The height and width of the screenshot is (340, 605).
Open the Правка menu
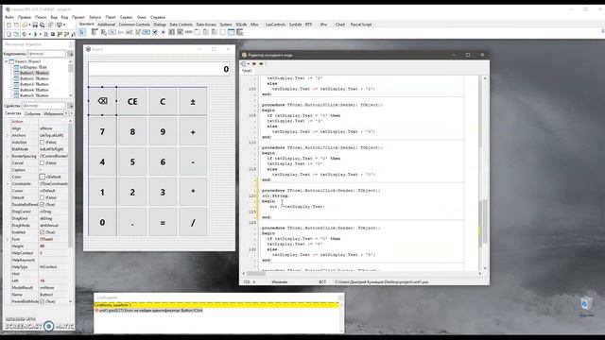(25, 17)
